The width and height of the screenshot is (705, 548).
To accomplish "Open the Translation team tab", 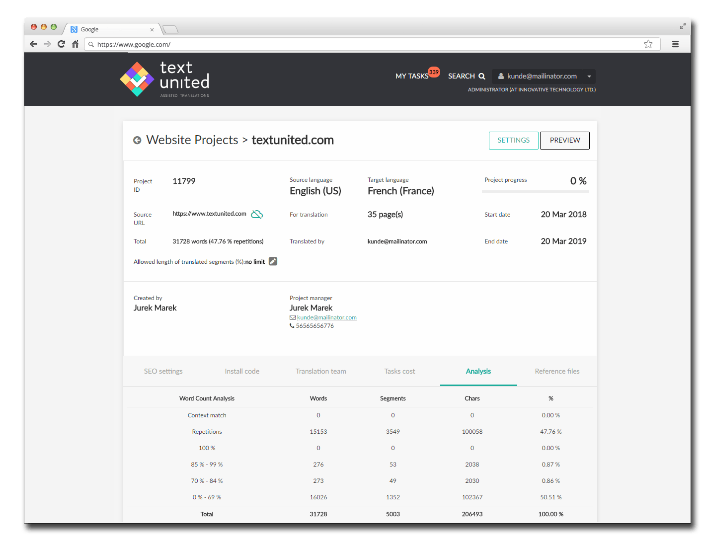I will click(x=321, y=371).
